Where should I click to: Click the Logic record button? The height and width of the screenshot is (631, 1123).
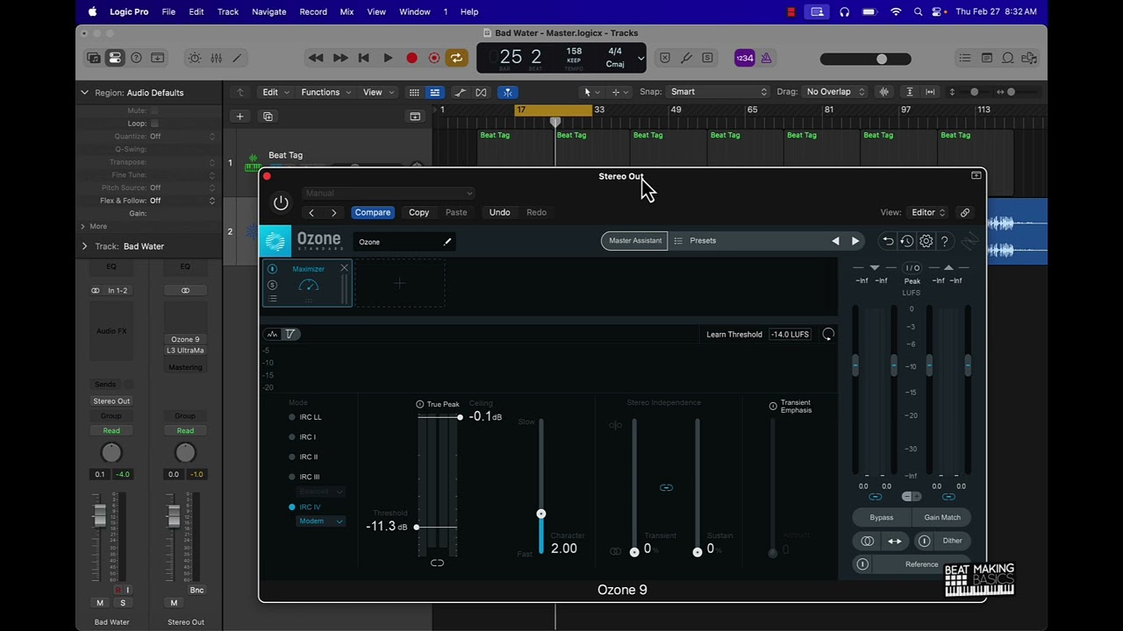tap(411, 58)
